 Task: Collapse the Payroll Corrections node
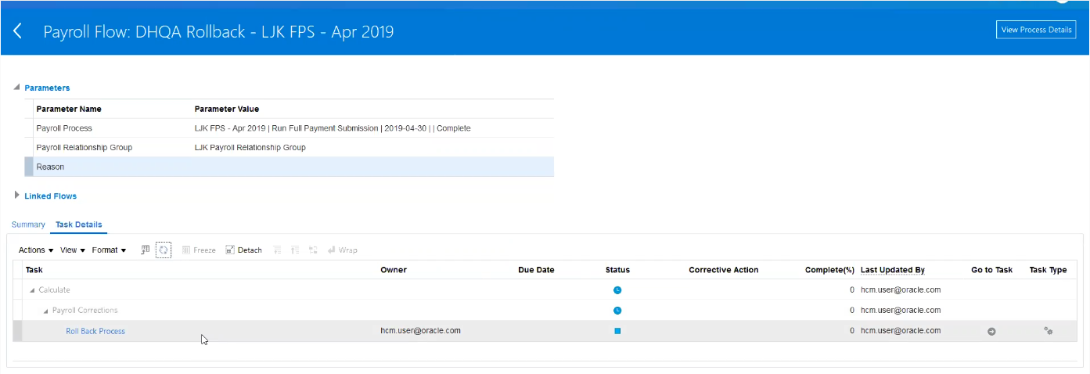(45, 311)
